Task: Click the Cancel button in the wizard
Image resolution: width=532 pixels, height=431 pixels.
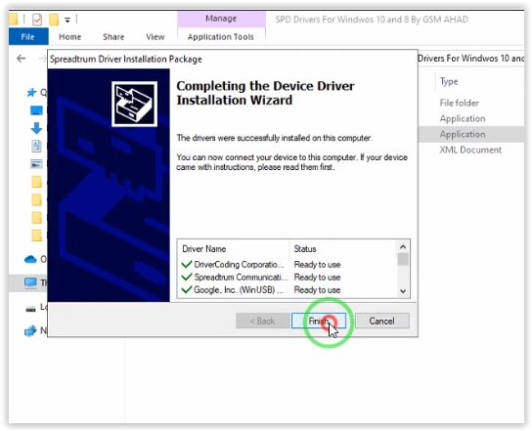Action: [x=381, y=321]
